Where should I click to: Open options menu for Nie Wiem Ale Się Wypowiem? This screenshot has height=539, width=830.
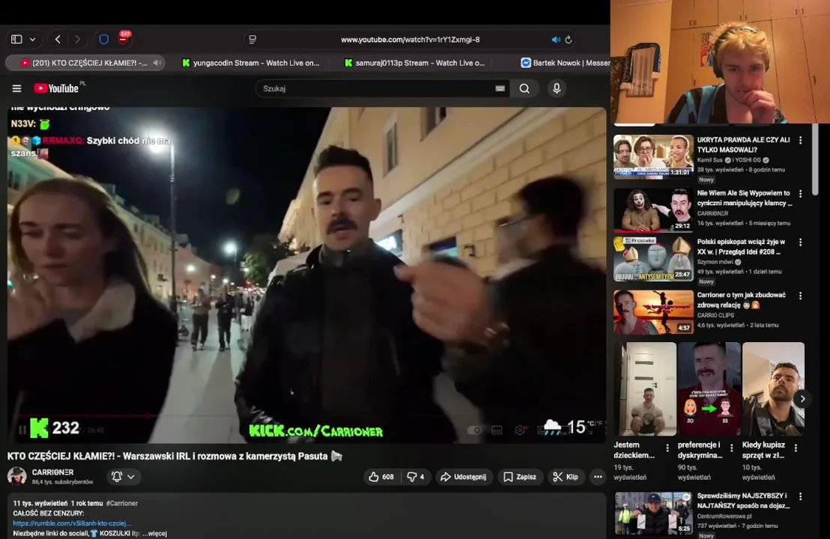pos(800,194)
